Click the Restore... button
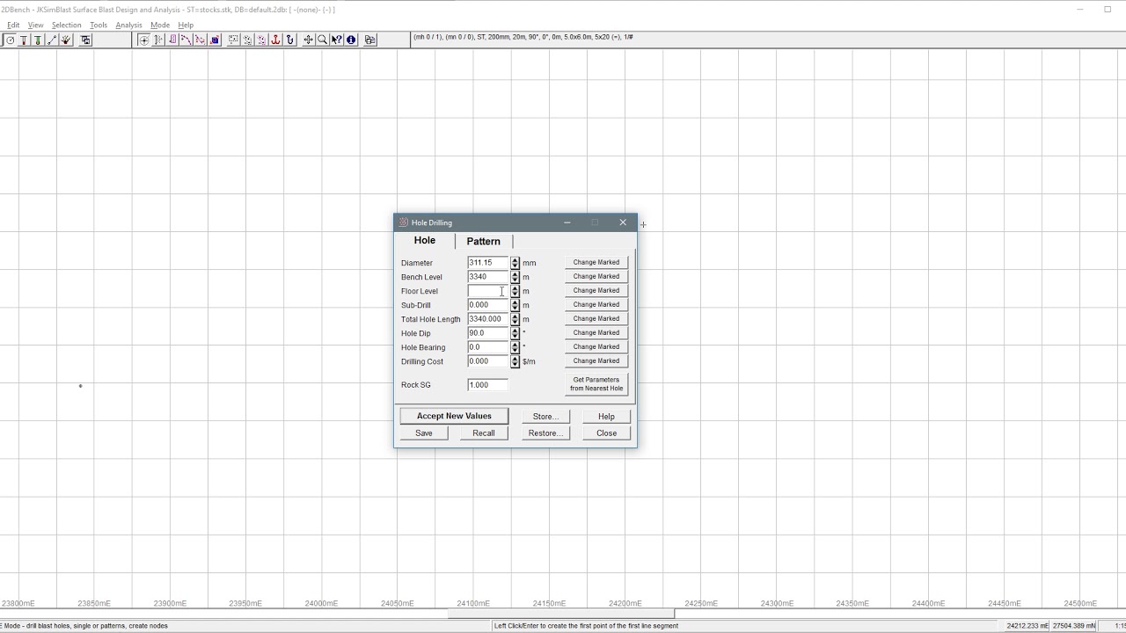 pyautogui.click(x=545, y=433)
